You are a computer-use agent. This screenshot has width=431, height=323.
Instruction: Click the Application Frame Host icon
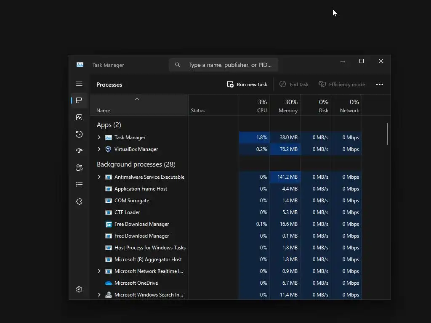click(x=109, y=189)
